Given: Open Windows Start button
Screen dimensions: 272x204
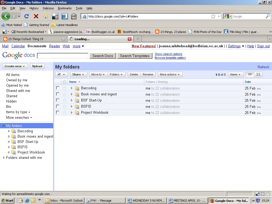Looking at the screenshot, I should 7,201.
